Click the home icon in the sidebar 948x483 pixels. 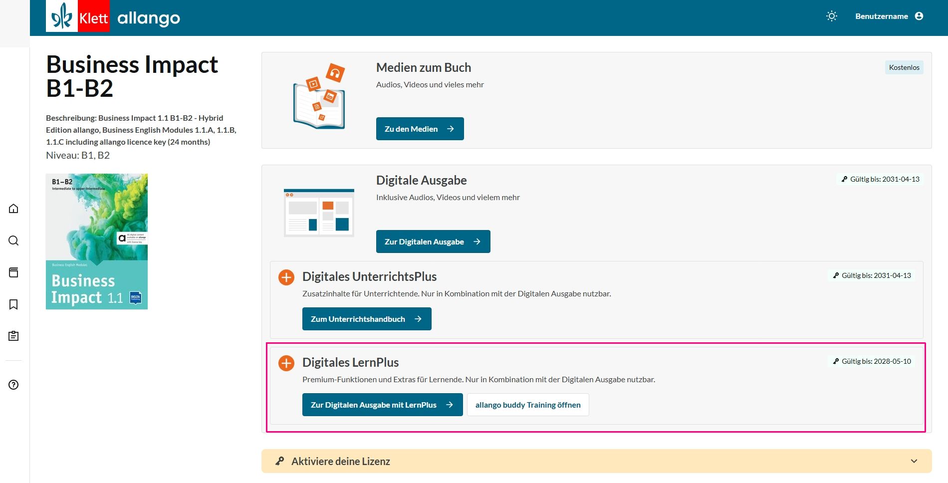pos(13,209)
